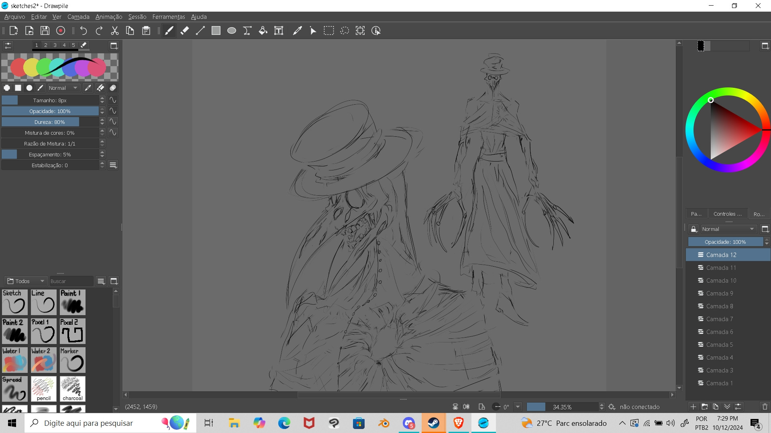Click the Copy icon in toolbar
The height and width of the screenshot is (433, 771).
click(x=130, y=30)
